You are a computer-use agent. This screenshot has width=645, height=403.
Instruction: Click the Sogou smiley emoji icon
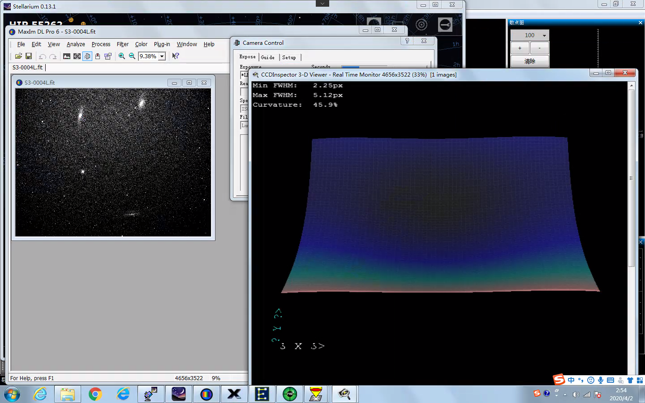click(591, 380)
